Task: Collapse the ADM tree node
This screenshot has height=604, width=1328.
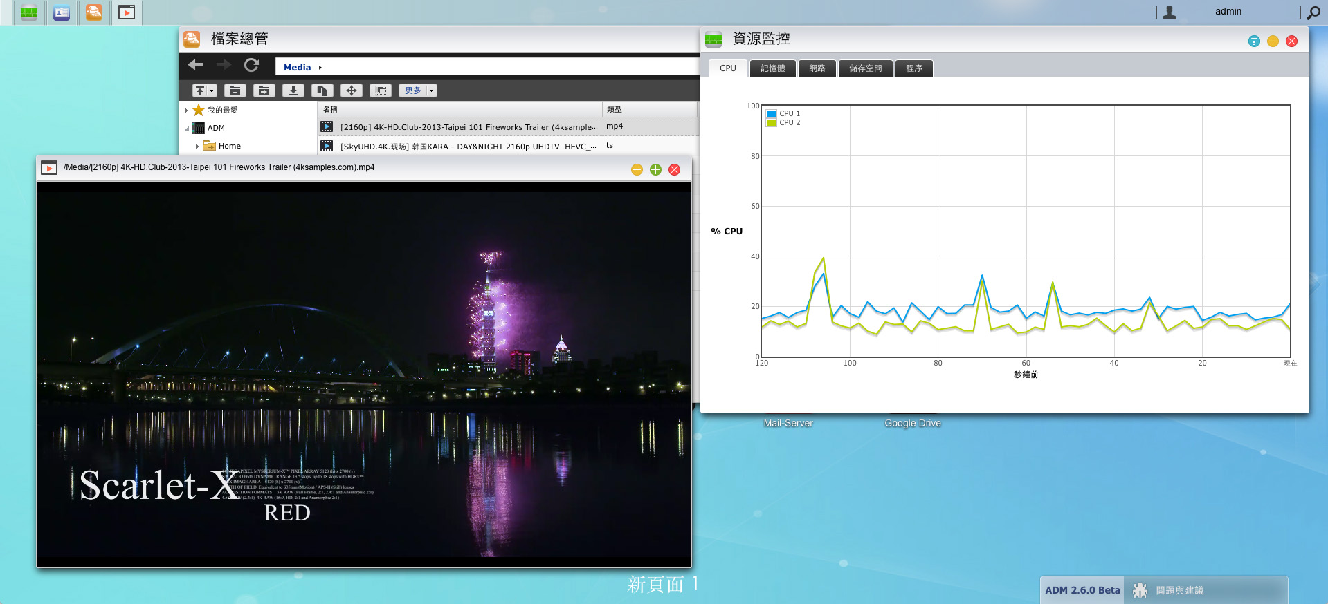Action: [x=187, y=129]
